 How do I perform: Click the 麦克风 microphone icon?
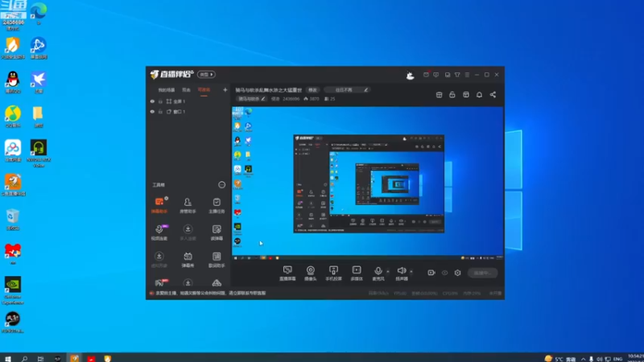(378, 273)
